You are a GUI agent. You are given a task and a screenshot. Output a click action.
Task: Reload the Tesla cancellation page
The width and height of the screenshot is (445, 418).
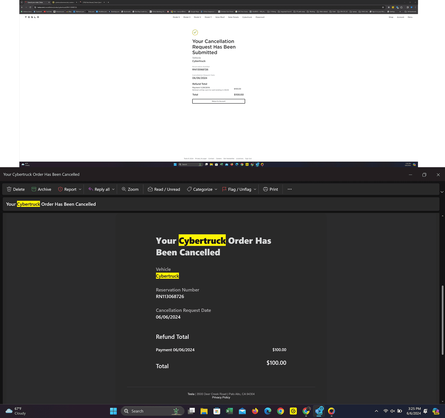30,7
